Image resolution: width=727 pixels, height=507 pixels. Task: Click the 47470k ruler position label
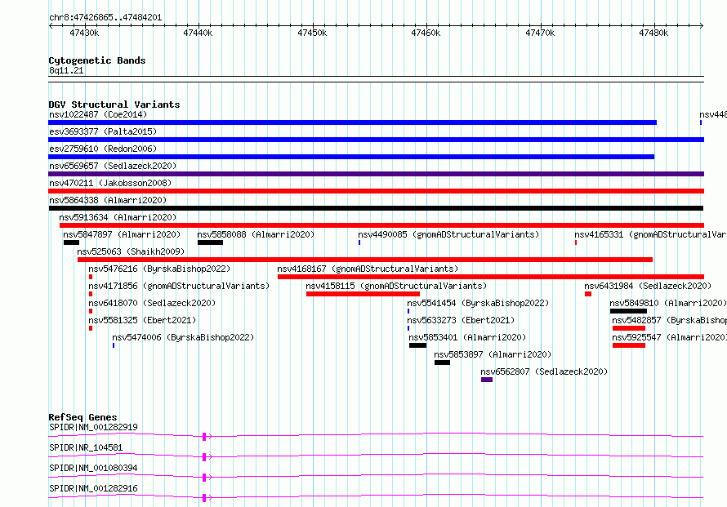click(540, 33)
